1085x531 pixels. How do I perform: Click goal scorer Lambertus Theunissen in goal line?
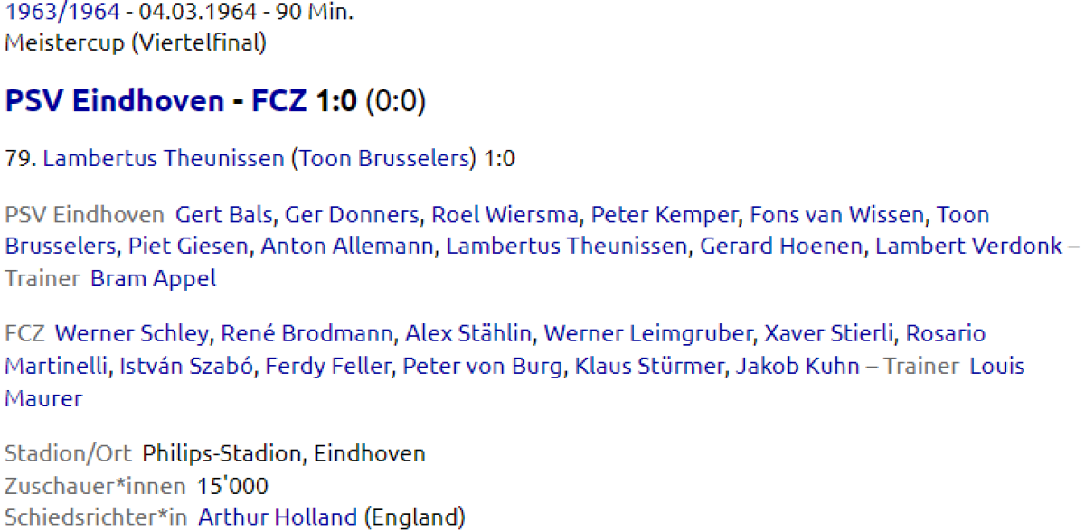click(x=163, y=159)
